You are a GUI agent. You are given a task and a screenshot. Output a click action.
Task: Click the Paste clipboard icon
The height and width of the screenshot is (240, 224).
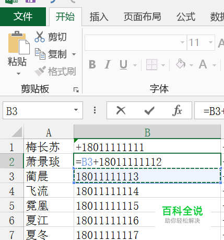click(19, 43)
